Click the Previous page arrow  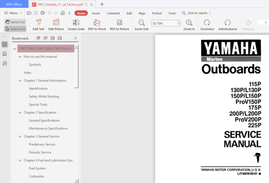(x=248, y=25)
